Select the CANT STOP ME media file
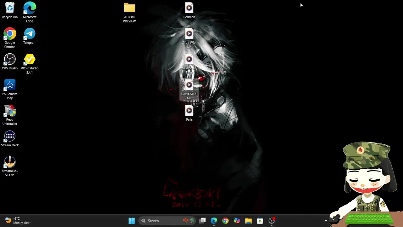Viewport: 403px width, 227px height. pyautogui.click(x=189, y=90)
